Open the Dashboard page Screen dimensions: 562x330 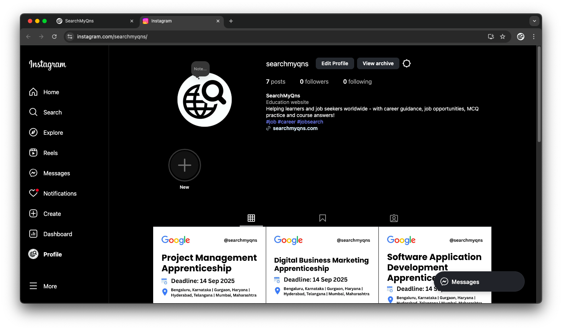[51, 234]
